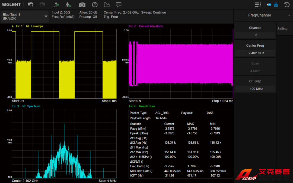Open the file folder icon
The width and height of the screenshot is (293, 183).
tap(106, 5)
